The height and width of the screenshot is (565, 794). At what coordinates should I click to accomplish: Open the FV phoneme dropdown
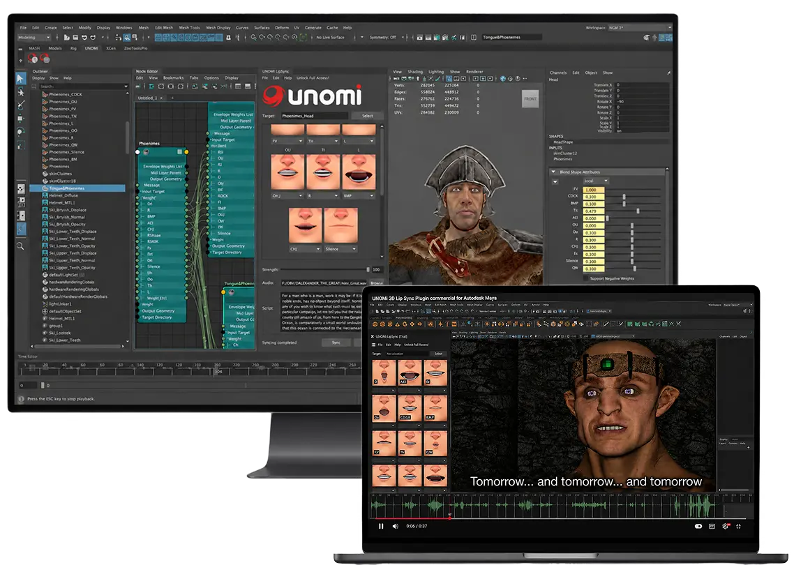point(287,141)
